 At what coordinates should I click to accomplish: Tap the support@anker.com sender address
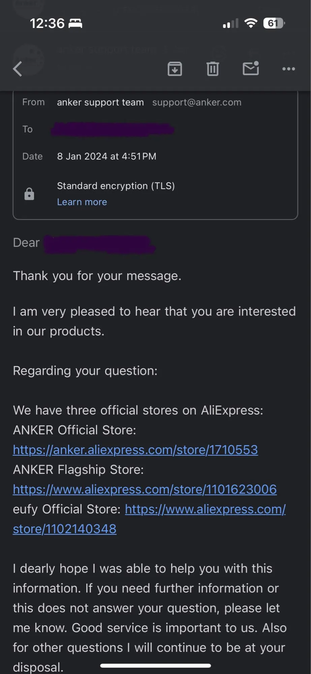(197, 102)
